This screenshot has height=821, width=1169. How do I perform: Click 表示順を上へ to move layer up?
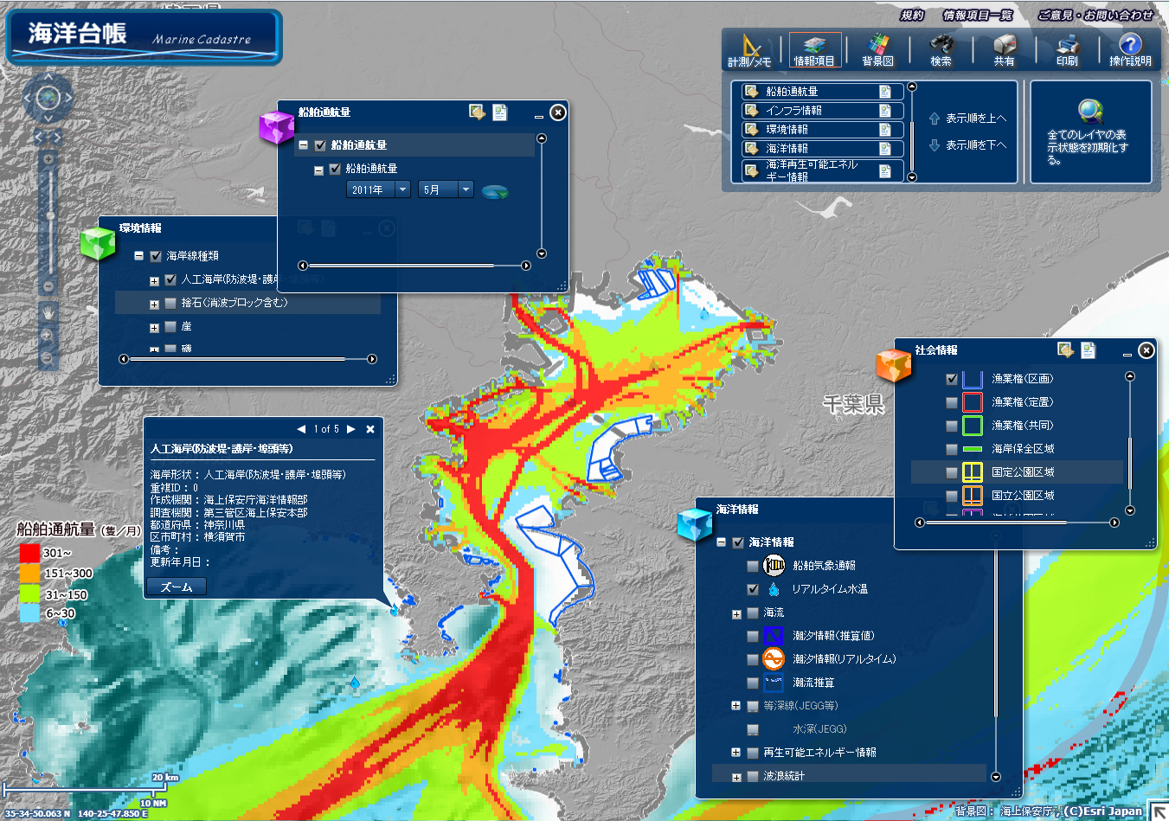(967, 119)
